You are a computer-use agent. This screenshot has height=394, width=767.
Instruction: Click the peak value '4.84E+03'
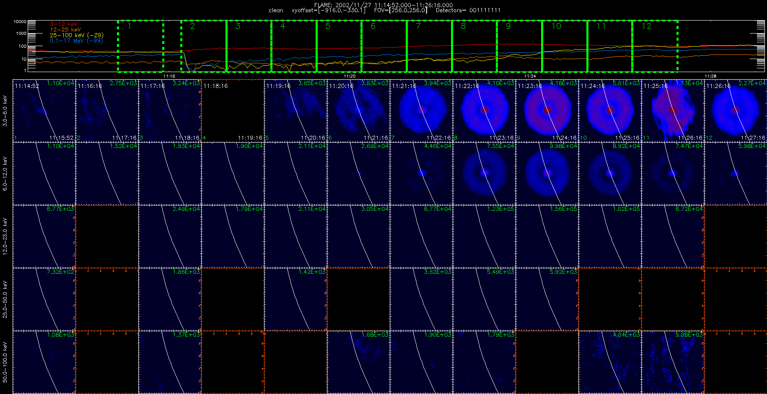tap(626, 335)
